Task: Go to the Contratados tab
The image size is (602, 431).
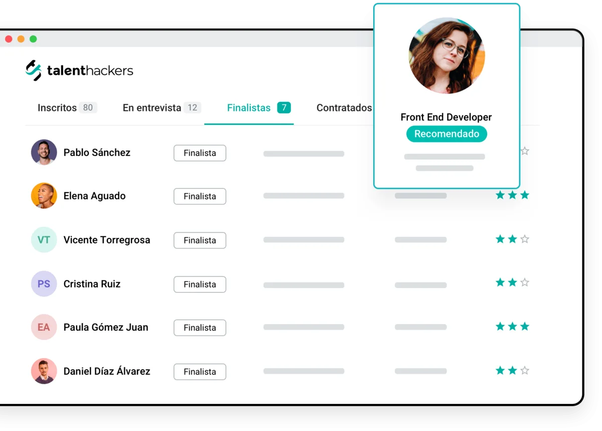Action: (x=344, y=108)
